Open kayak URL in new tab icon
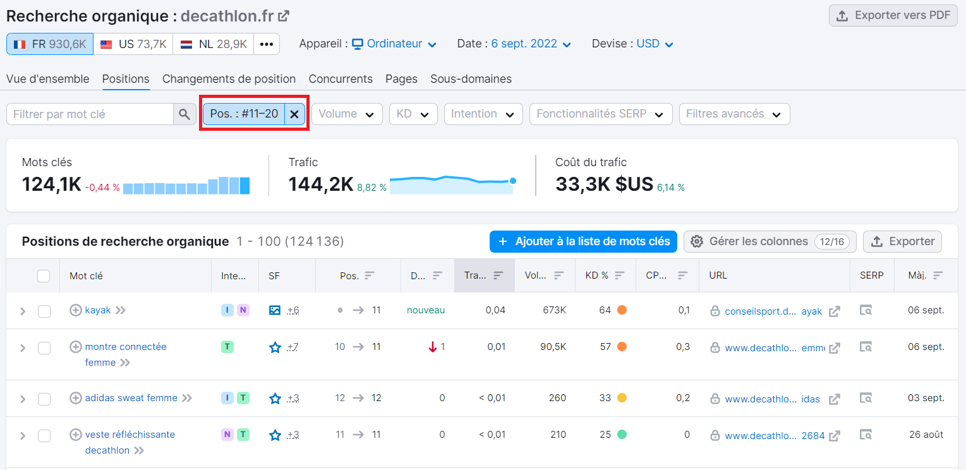 pos(835,311)
